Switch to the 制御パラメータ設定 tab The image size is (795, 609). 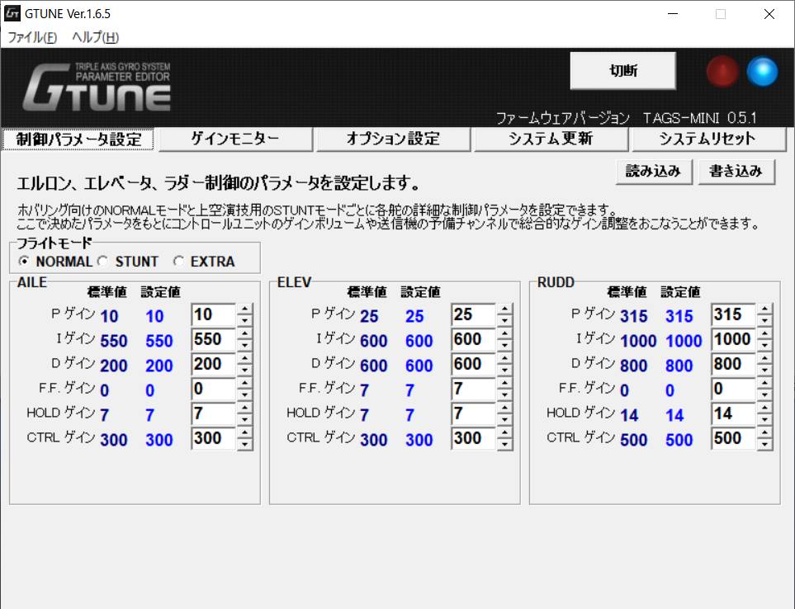78,139
